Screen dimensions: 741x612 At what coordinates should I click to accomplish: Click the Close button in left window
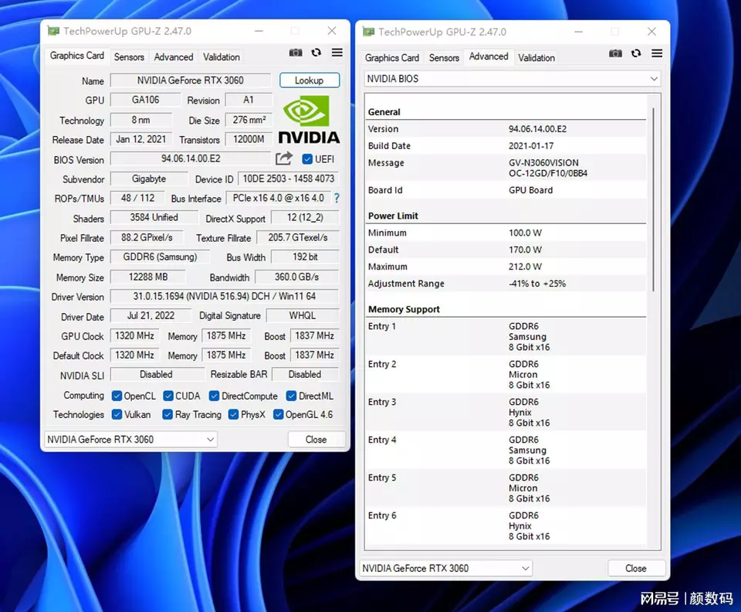click(x=316, y=439)
